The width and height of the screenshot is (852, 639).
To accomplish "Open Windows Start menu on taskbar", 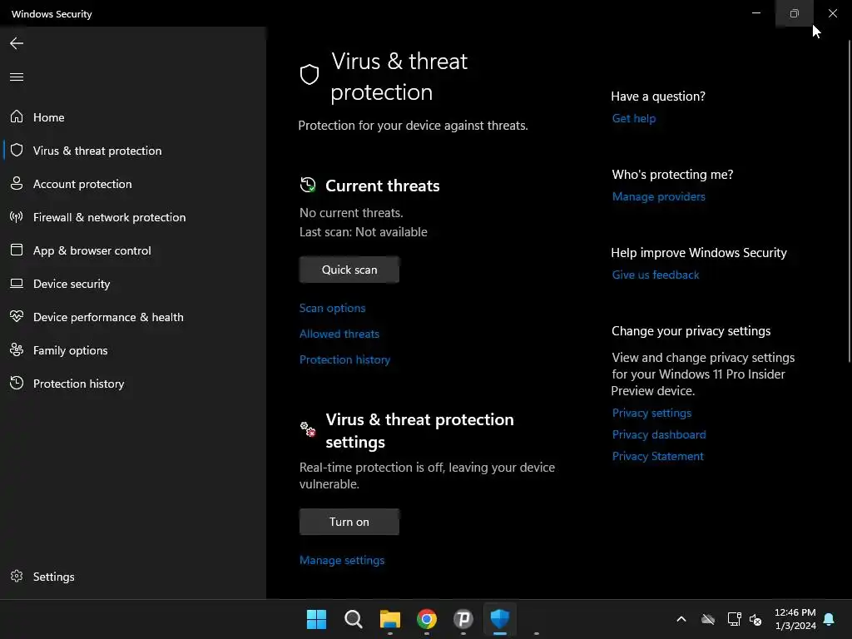I will [x=316, y=619].
